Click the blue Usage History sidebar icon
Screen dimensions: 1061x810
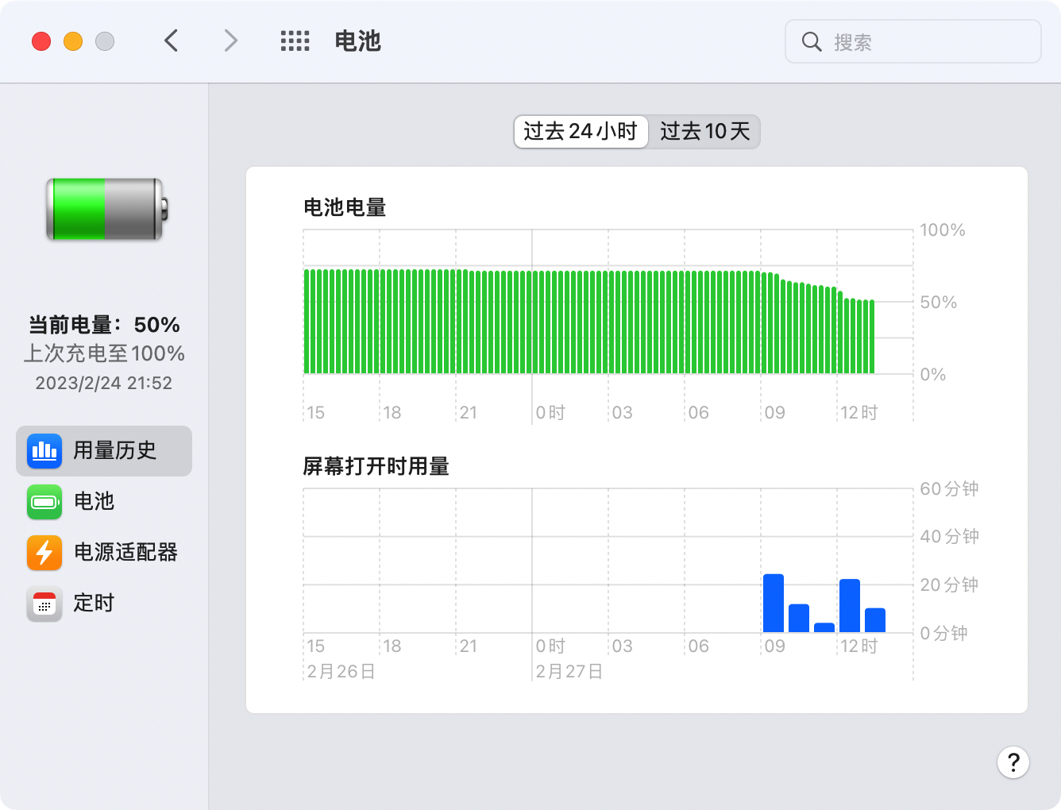pos(44,451)
